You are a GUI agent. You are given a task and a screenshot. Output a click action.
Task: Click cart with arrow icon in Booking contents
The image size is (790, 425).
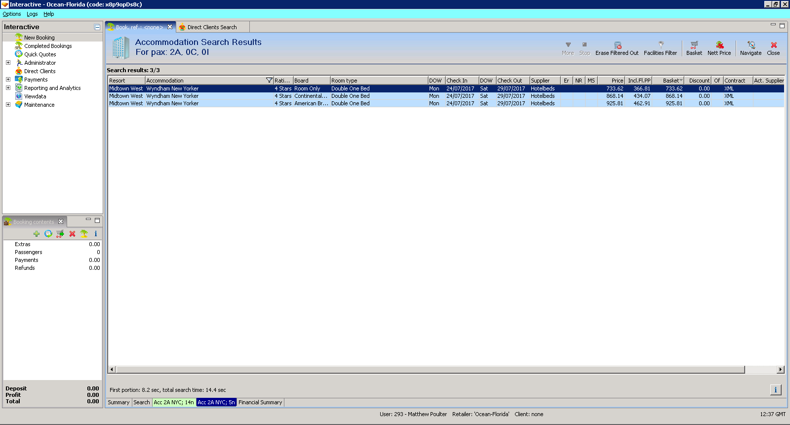tap(60, 234)
